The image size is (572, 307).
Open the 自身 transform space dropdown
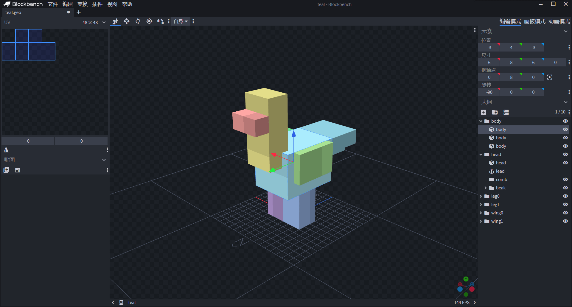[x=181, y=21]
